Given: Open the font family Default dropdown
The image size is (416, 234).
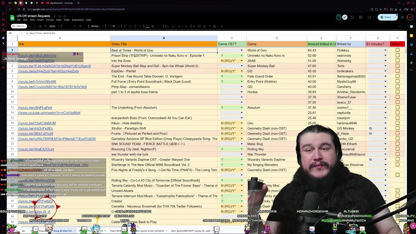Looking at the screenshot, I should point(97,26).
